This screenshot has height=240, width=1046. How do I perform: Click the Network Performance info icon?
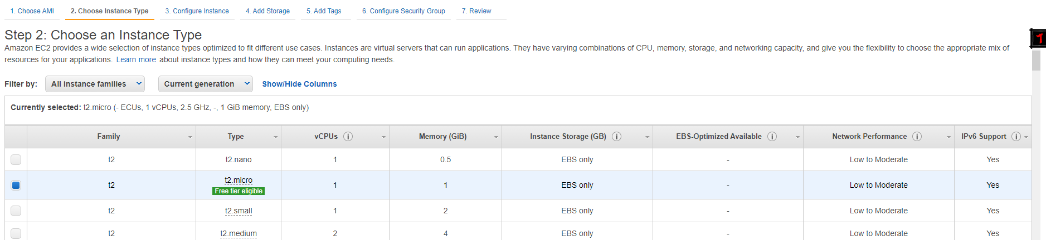[x=917, y=137]
